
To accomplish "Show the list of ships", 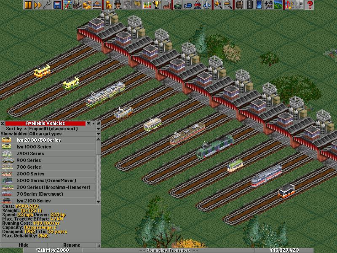I will 197,5.
